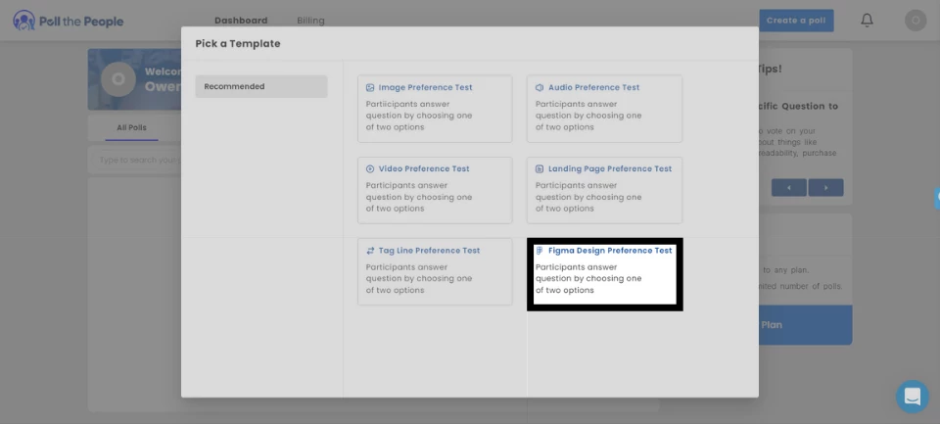Open the user avatar menu in header

(916, 21)
